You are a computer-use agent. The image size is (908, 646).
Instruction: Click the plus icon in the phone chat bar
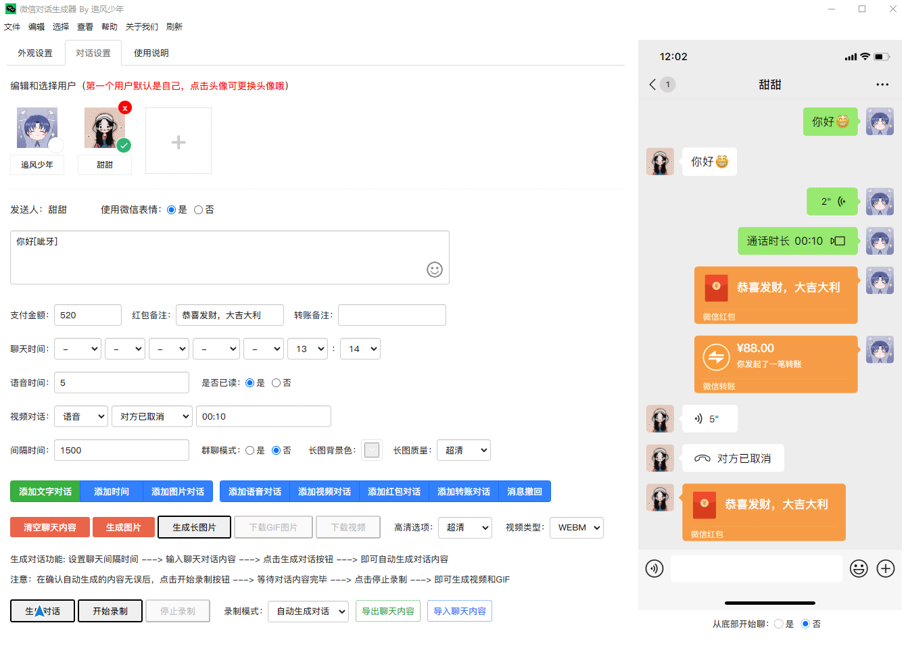point(886,568)
